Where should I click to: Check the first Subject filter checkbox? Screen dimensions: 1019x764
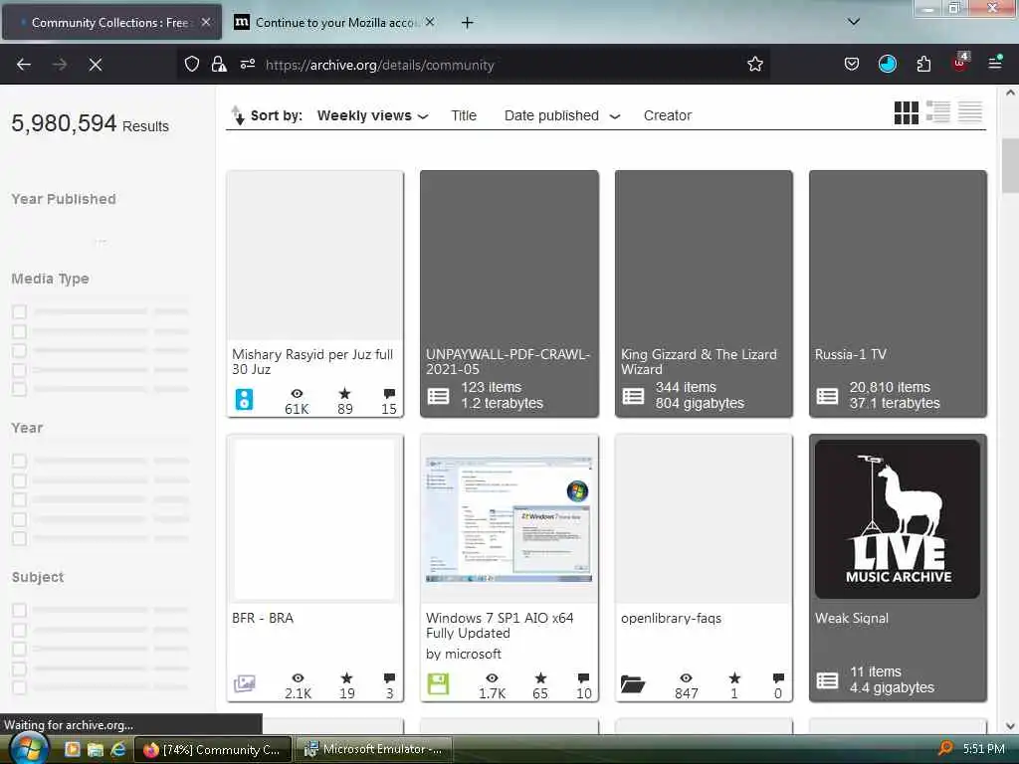point(20,610)
